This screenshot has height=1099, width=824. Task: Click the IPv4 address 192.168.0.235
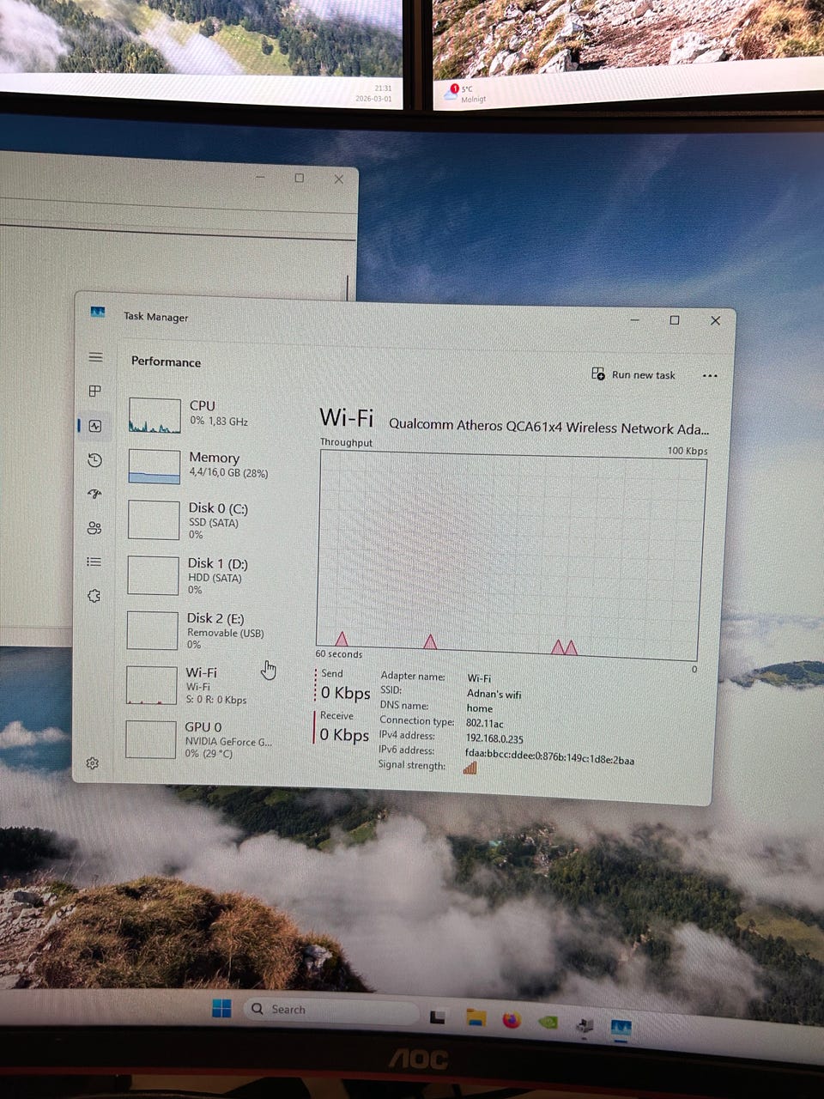pyautogui.click(x=494, y=738)
